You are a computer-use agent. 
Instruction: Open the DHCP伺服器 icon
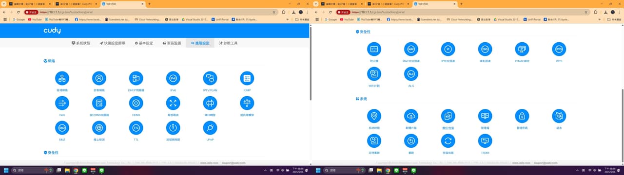pyautogui.click(x=136, y=78)
